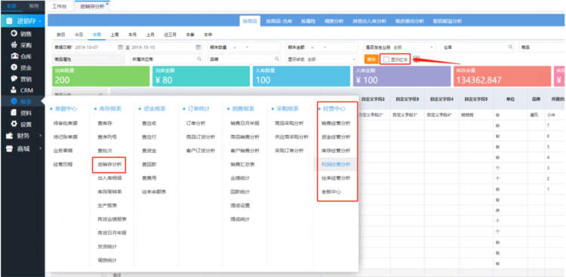Select the 昨日 date range

point(61,35)
